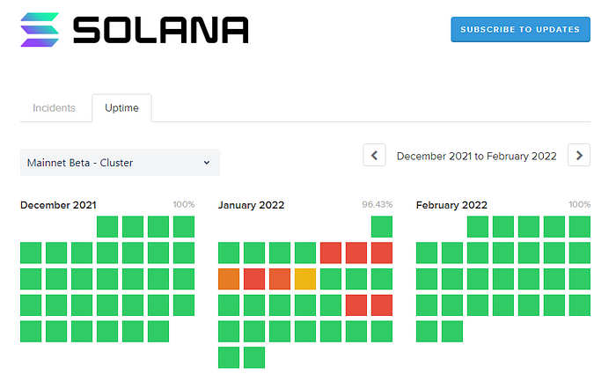Click the Solana logo
The width and height of the screenshot is (616, 381).
[135, 30]
